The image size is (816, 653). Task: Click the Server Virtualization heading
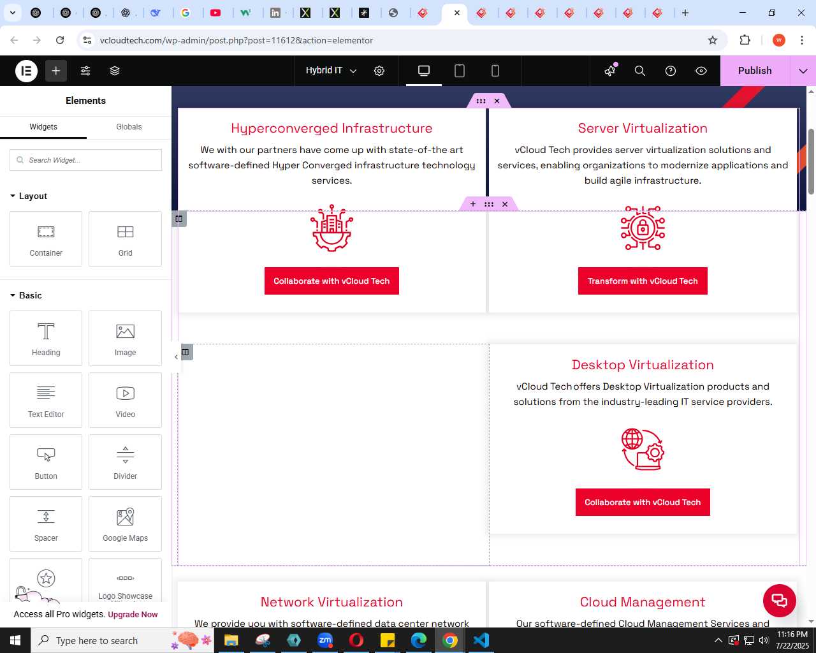pyautogui.click(x=643, y=128)
